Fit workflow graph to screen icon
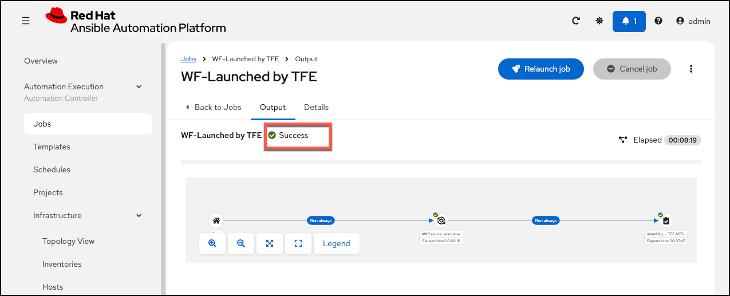 coord(270,243)
